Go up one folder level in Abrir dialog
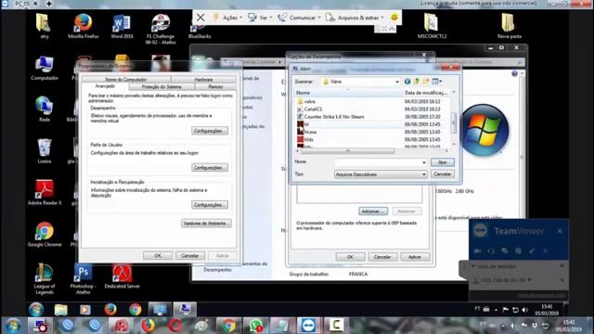Image resolution: width=594 pixels, height=334 pixels. tap(417, 82)
